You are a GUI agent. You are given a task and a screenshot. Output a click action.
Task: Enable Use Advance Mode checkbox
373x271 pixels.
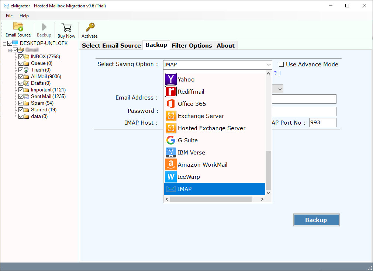pyautogui.click(x=281, y=65)
